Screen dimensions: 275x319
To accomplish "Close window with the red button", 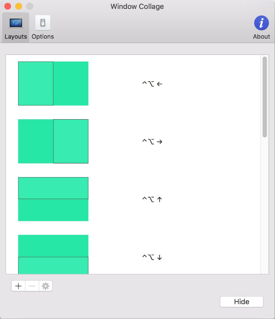I will pyautogui.click(x=8, y=6).
